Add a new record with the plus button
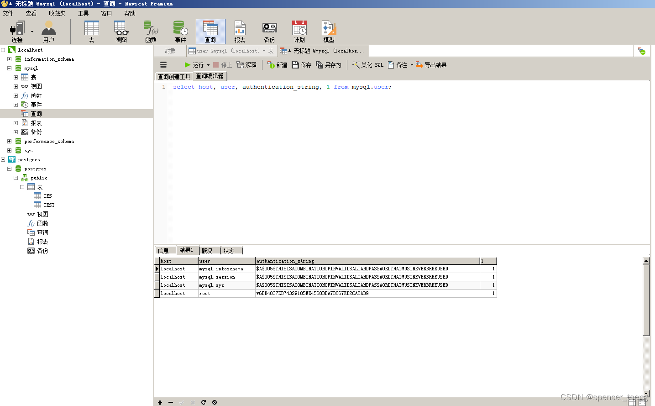This screenshot has height=406, width=655. point(160,402)
